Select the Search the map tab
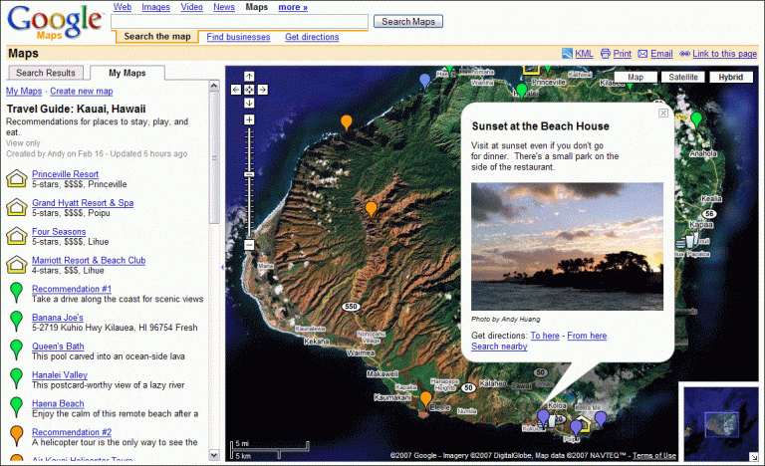 pyautogui.click(x=157, y=37)
